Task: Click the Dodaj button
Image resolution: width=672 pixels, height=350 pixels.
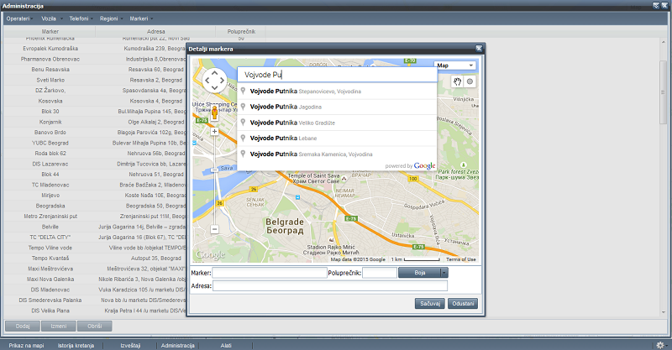Action: [x=23, y=326]
